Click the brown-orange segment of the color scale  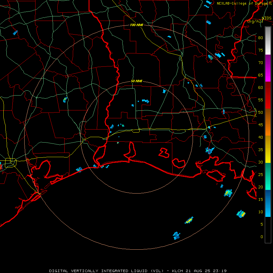click(x=268, y=122)
